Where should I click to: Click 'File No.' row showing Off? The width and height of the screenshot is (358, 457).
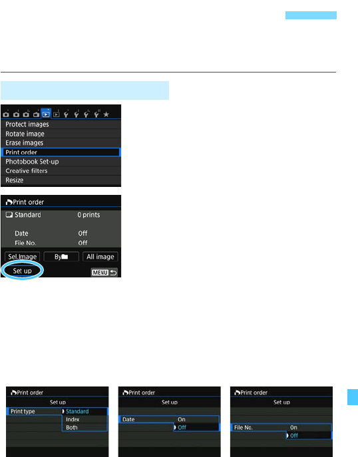[x=61, y=243]
